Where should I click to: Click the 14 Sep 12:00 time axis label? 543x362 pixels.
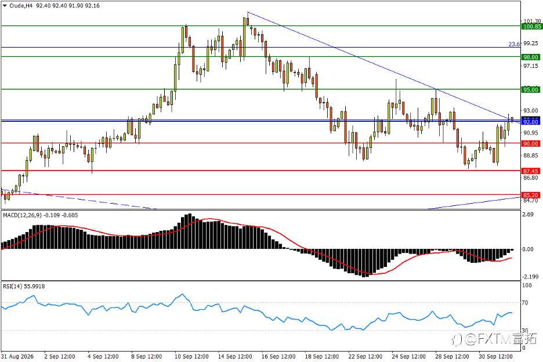click(x=235, y=356)
